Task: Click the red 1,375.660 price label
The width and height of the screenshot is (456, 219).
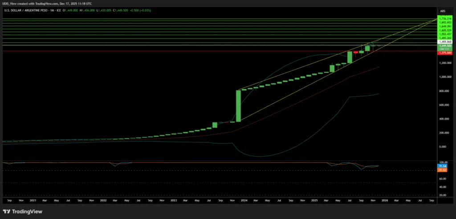Action: coord(445,53)
